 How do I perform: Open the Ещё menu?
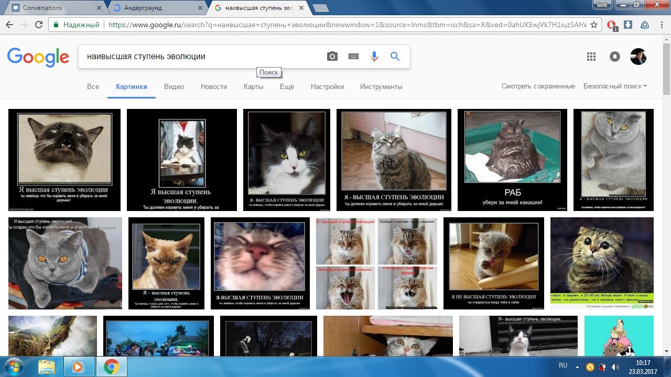287,86
